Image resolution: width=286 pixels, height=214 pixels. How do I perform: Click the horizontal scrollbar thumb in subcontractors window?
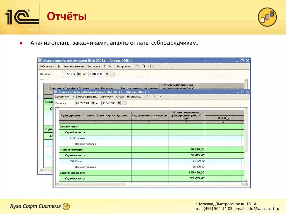tap(92, 184)
